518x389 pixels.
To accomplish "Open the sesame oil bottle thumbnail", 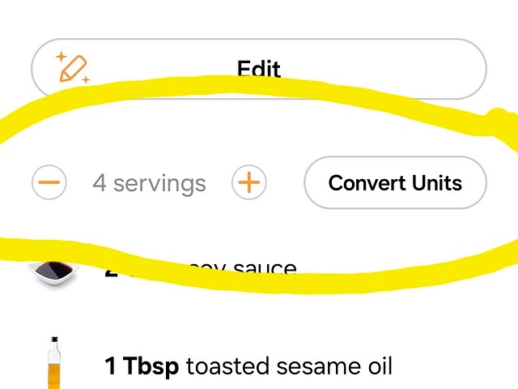I will click(x=55, y=363).
